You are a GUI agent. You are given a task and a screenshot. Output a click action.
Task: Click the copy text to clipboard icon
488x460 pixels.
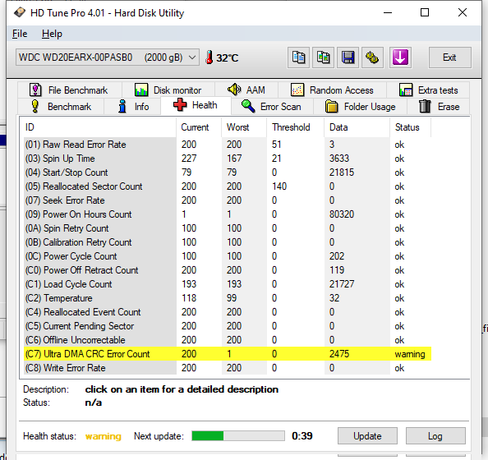point(298,57)
